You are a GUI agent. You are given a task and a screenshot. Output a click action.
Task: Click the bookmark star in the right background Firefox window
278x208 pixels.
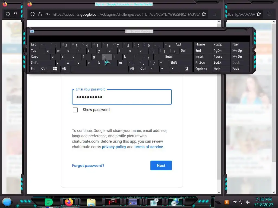(x=259, y=14)
